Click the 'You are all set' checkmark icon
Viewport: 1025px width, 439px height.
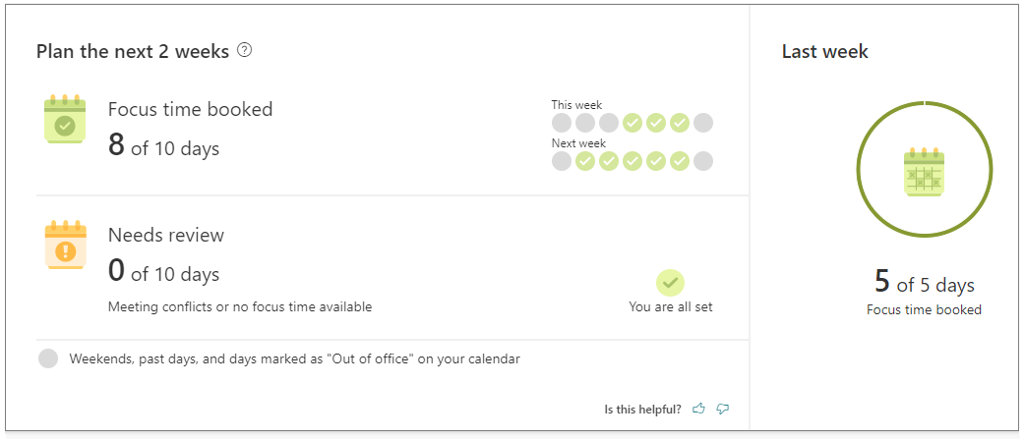click(670, 283)
